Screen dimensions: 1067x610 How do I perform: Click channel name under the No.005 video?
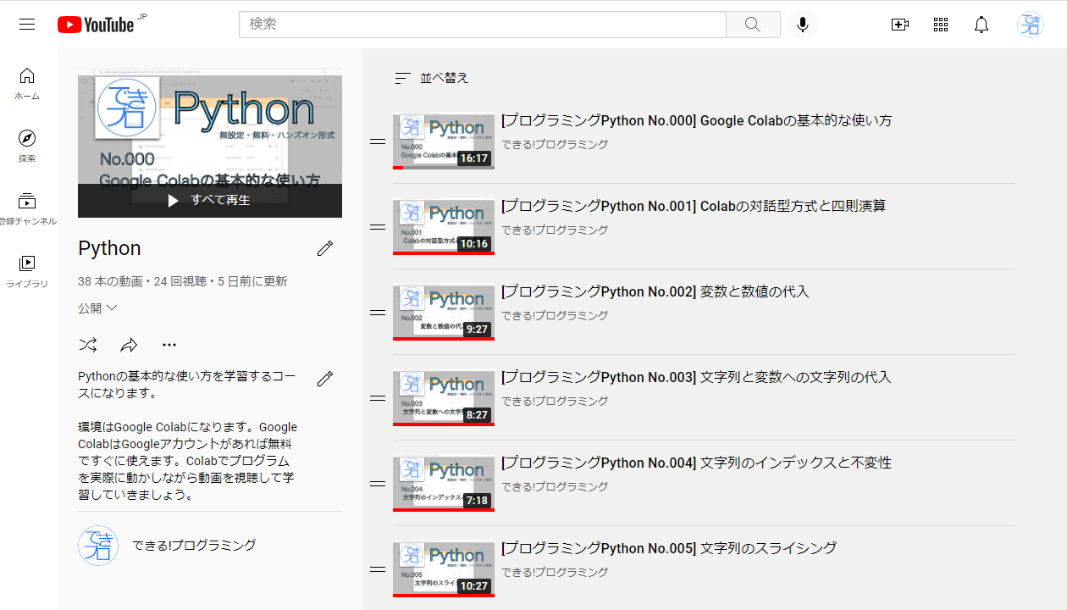tap(555, 573)
